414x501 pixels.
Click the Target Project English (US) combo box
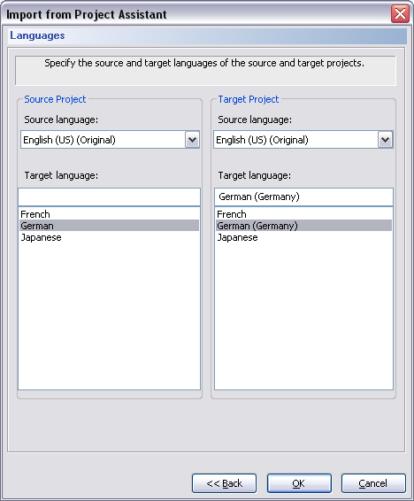pyautogui.click(x=303, y=139)
